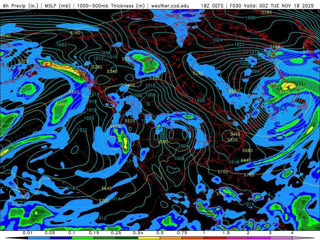The image size is (320, 240).
Task: Click the 'F030 Valid: 00Z TUE NOV 18 2025' text
Action: 272,6
